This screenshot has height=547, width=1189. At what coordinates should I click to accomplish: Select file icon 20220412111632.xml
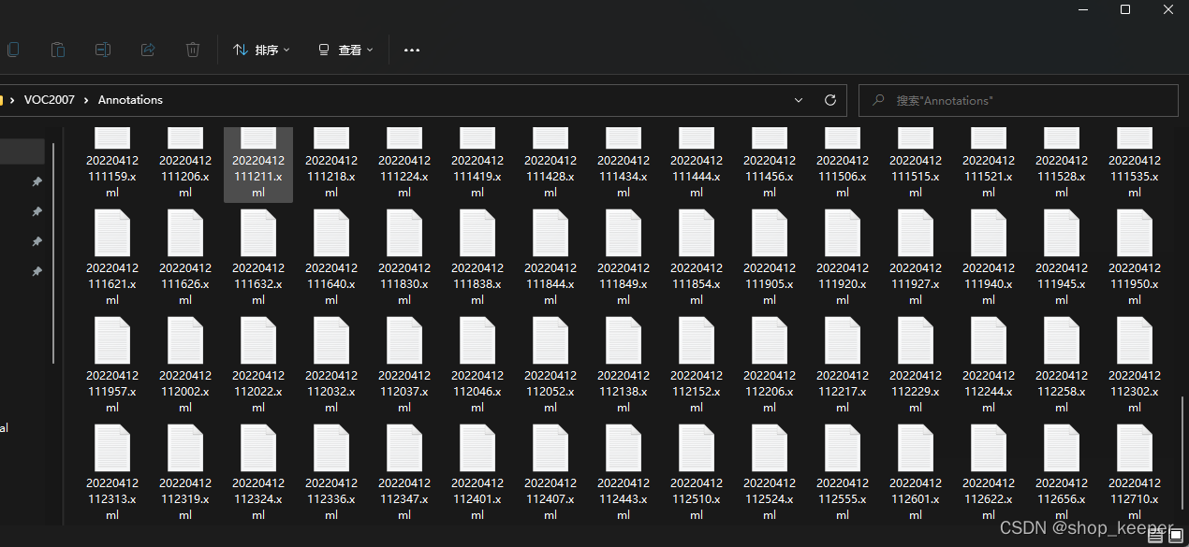[x=258, y=233]
